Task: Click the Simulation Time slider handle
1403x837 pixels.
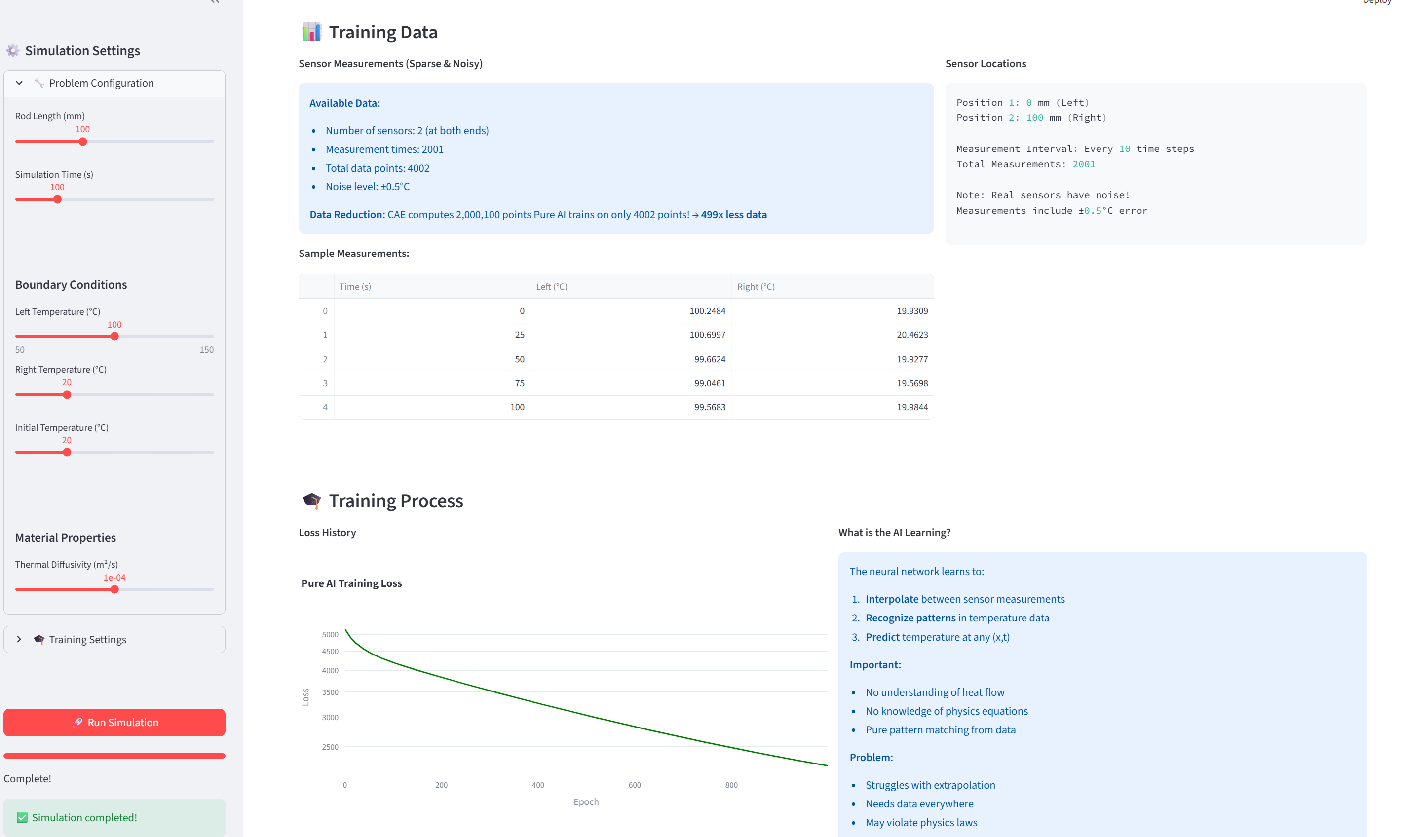Action: (x=57, y=200)
